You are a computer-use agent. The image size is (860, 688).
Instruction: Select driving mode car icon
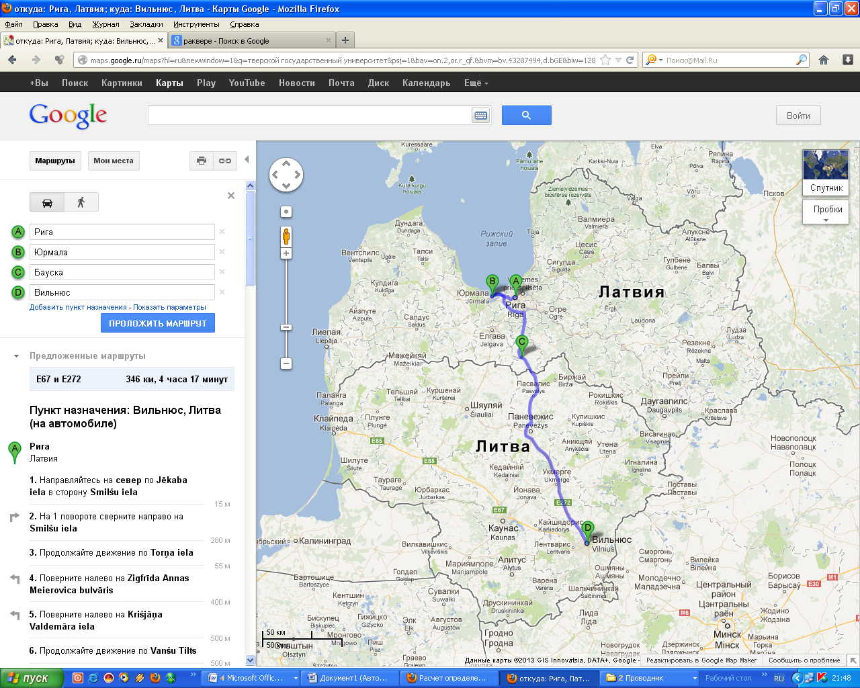pos(47,202)
